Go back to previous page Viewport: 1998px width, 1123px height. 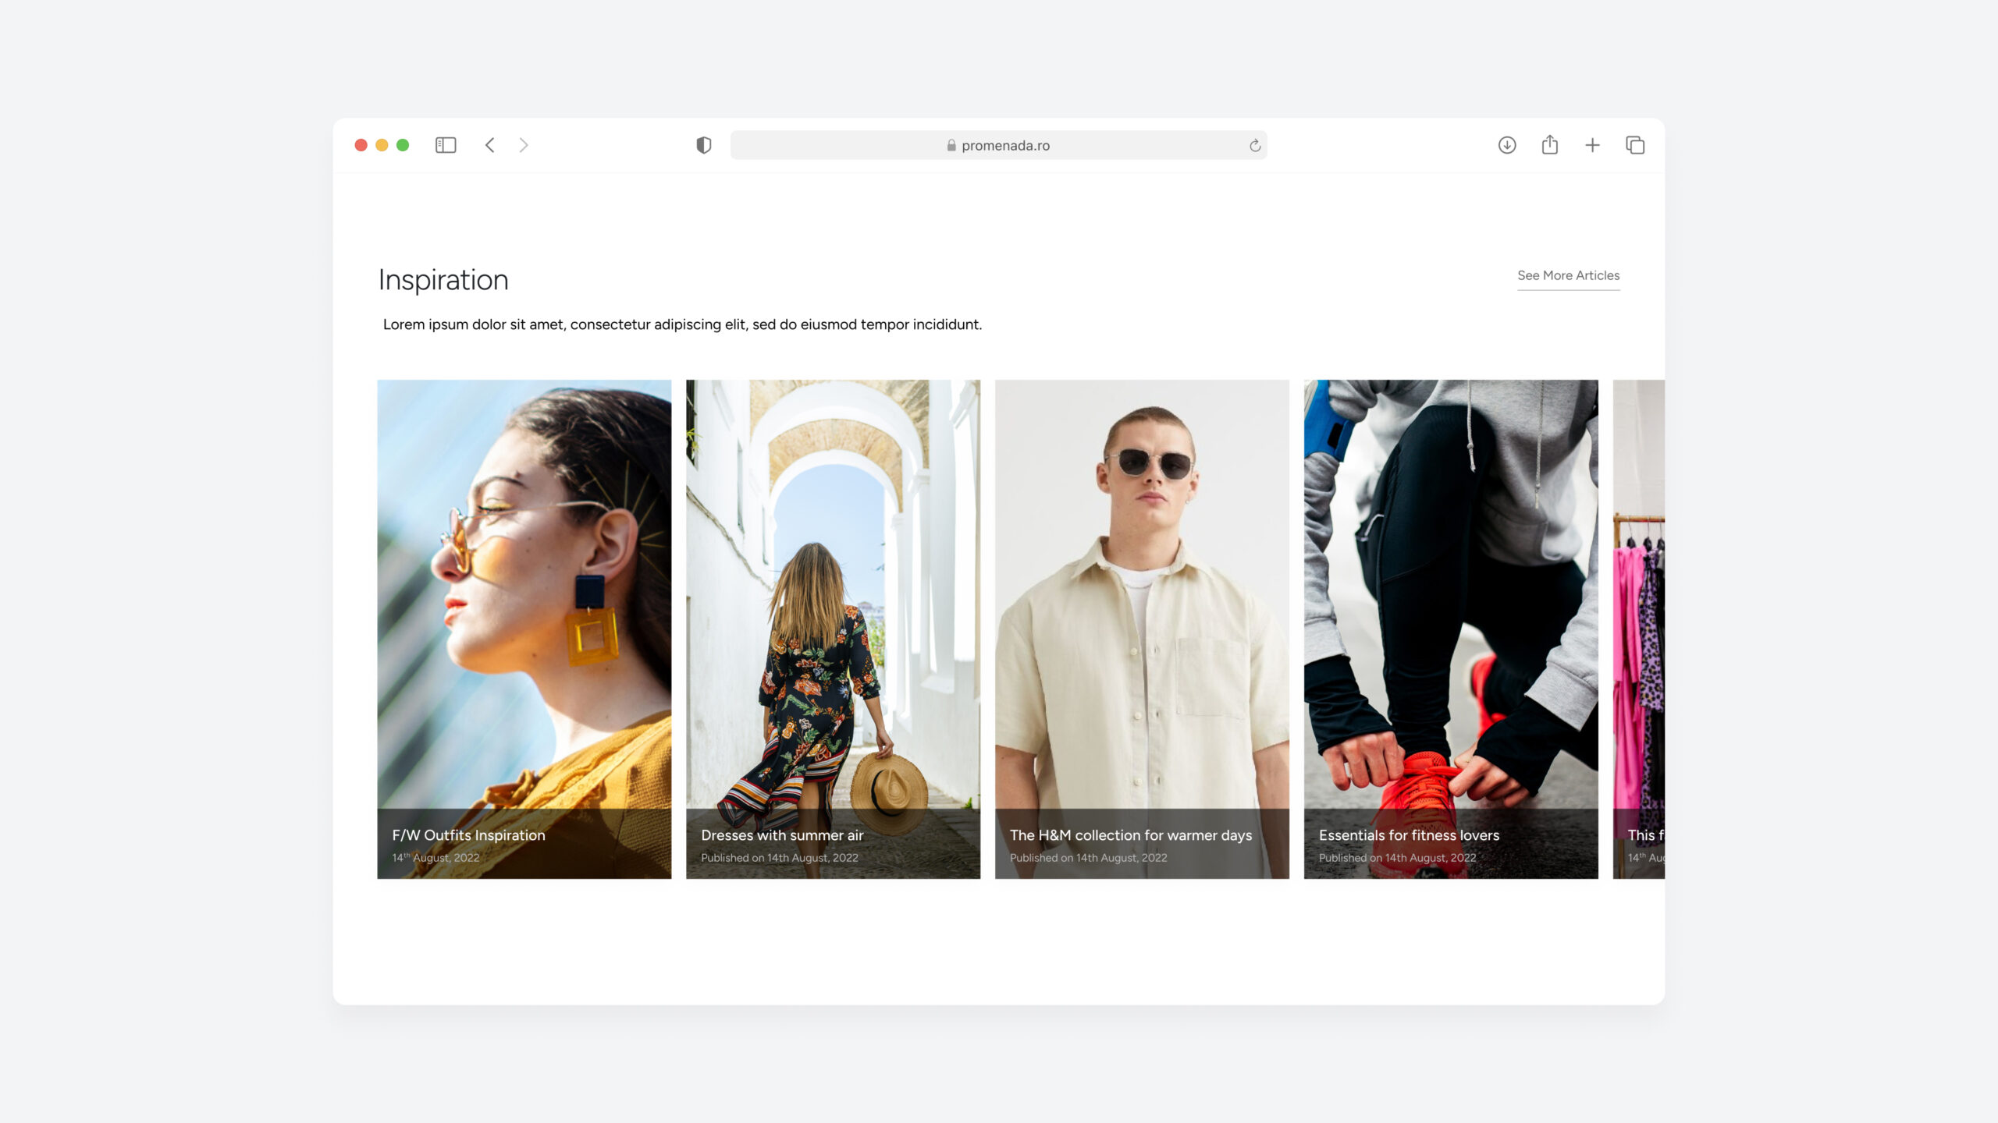tap(490, 145)
